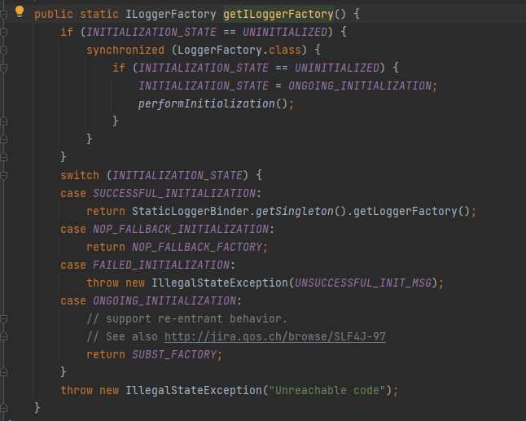Collapse the outer if INITIALIZATION_STATE block

coord(4,33)
